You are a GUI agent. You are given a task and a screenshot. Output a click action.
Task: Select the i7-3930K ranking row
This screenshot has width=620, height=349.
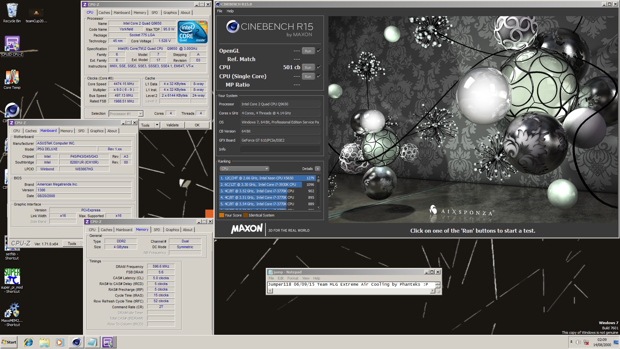(267, 185)
